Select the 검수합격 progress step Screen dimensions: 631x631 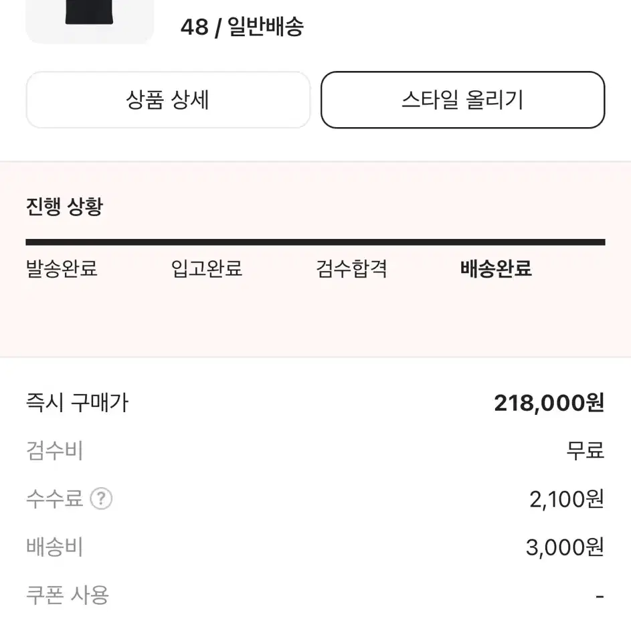pos(351,268)
